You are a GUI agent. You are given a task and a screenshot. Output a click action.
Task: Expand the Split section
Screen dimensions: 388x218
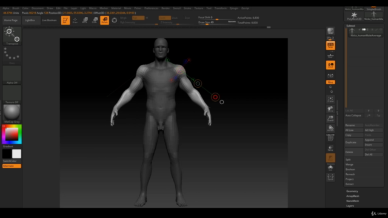click(348, 160)
